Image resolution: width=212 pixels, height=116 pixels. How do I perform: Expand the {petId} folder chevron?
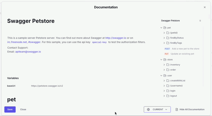pos(164,33)
